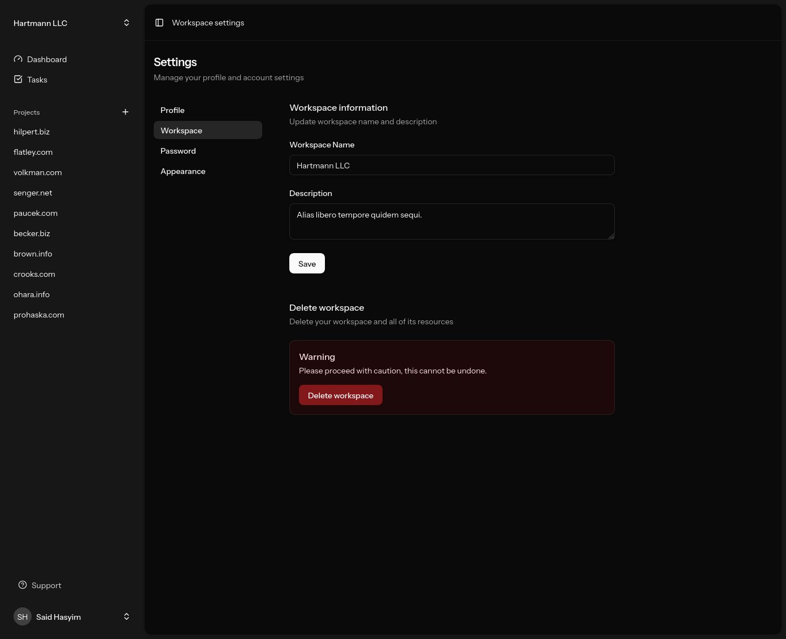The height and width of the screenshot is (639, 786).
Task: Open the flatley.com project
Action: coord(72,151)
